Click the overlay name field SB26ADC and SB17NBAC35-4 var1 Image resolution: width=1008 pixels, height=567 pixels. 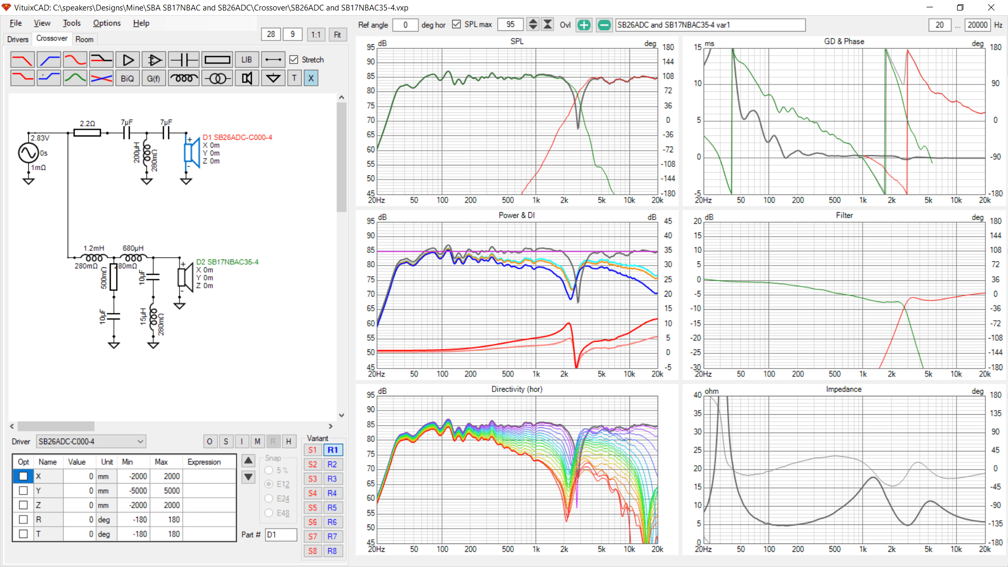710,25
